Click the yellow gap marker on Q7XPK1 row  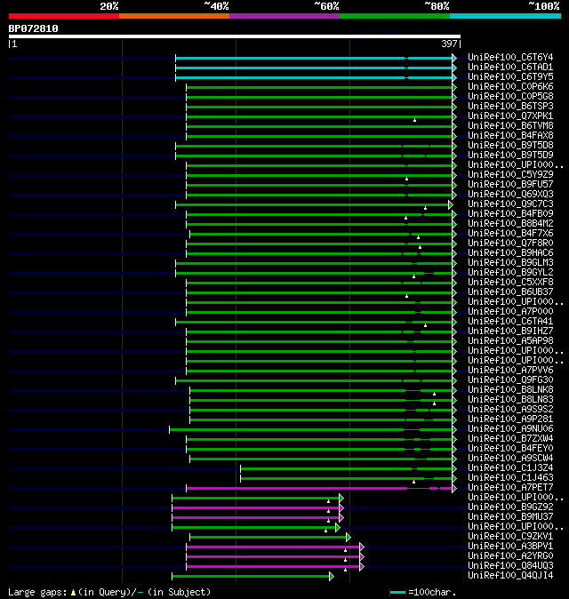pos(414,120)
